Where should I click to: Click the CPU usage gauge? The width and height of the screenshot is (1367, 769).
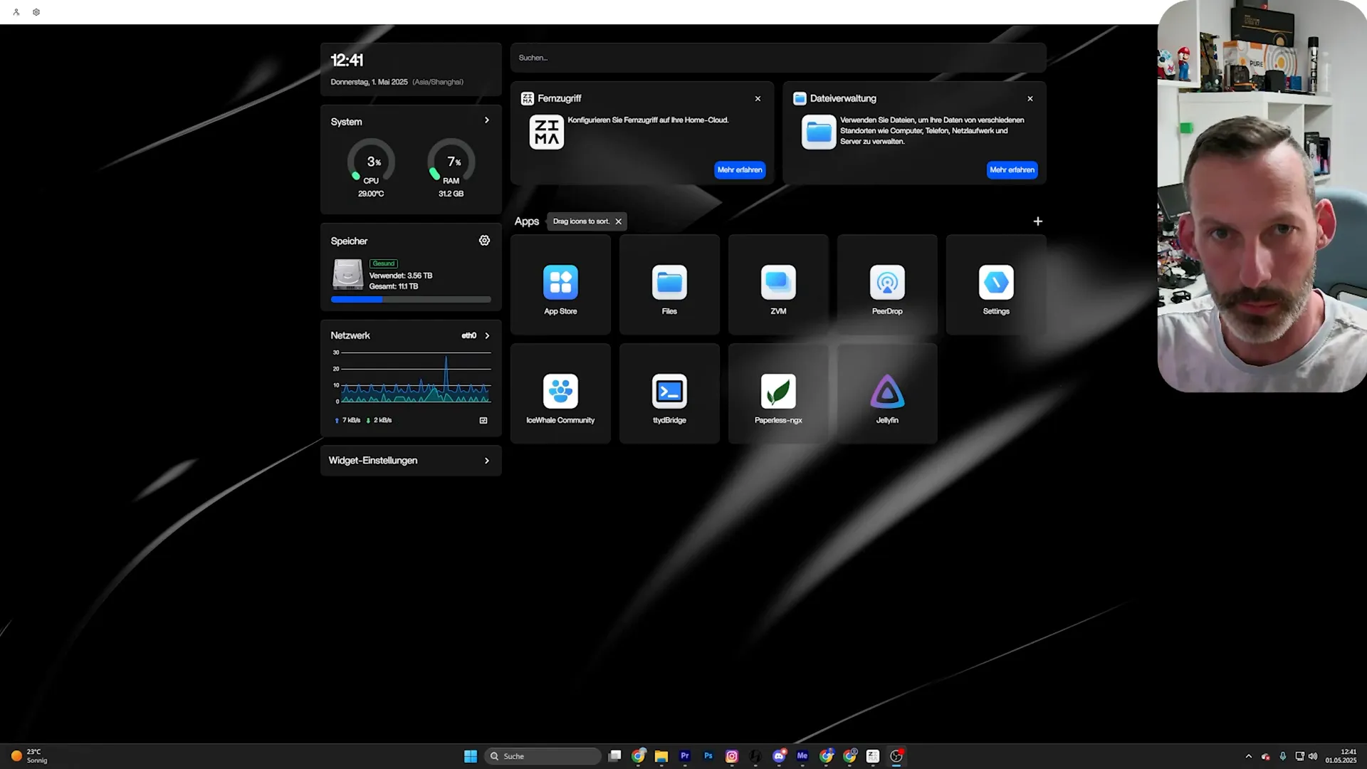coord(371,162)
